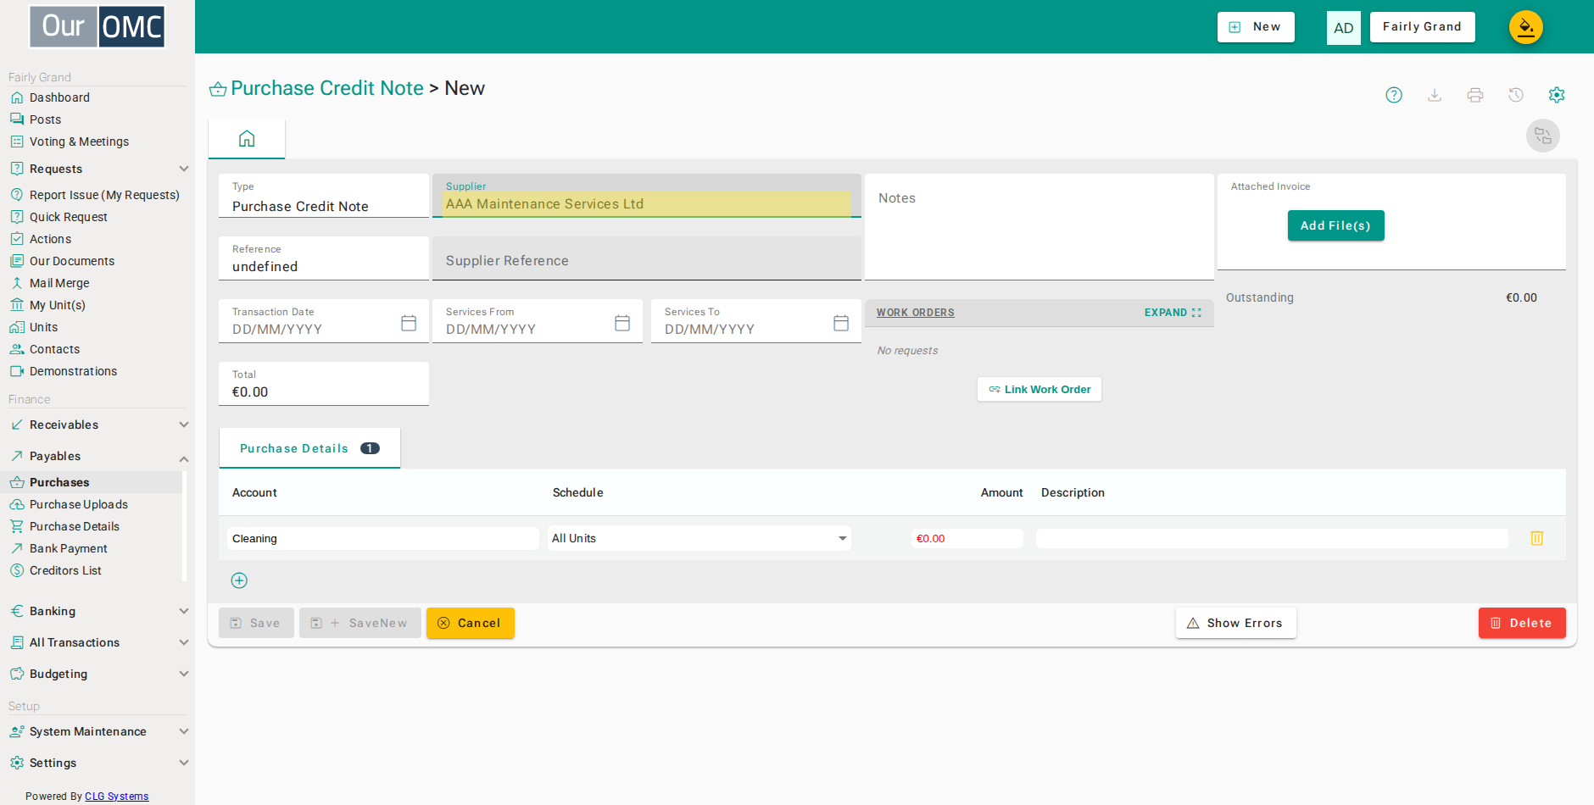
Task: Click the basket icon beside Purchase Credit Note
Action: tap(218, 89)
